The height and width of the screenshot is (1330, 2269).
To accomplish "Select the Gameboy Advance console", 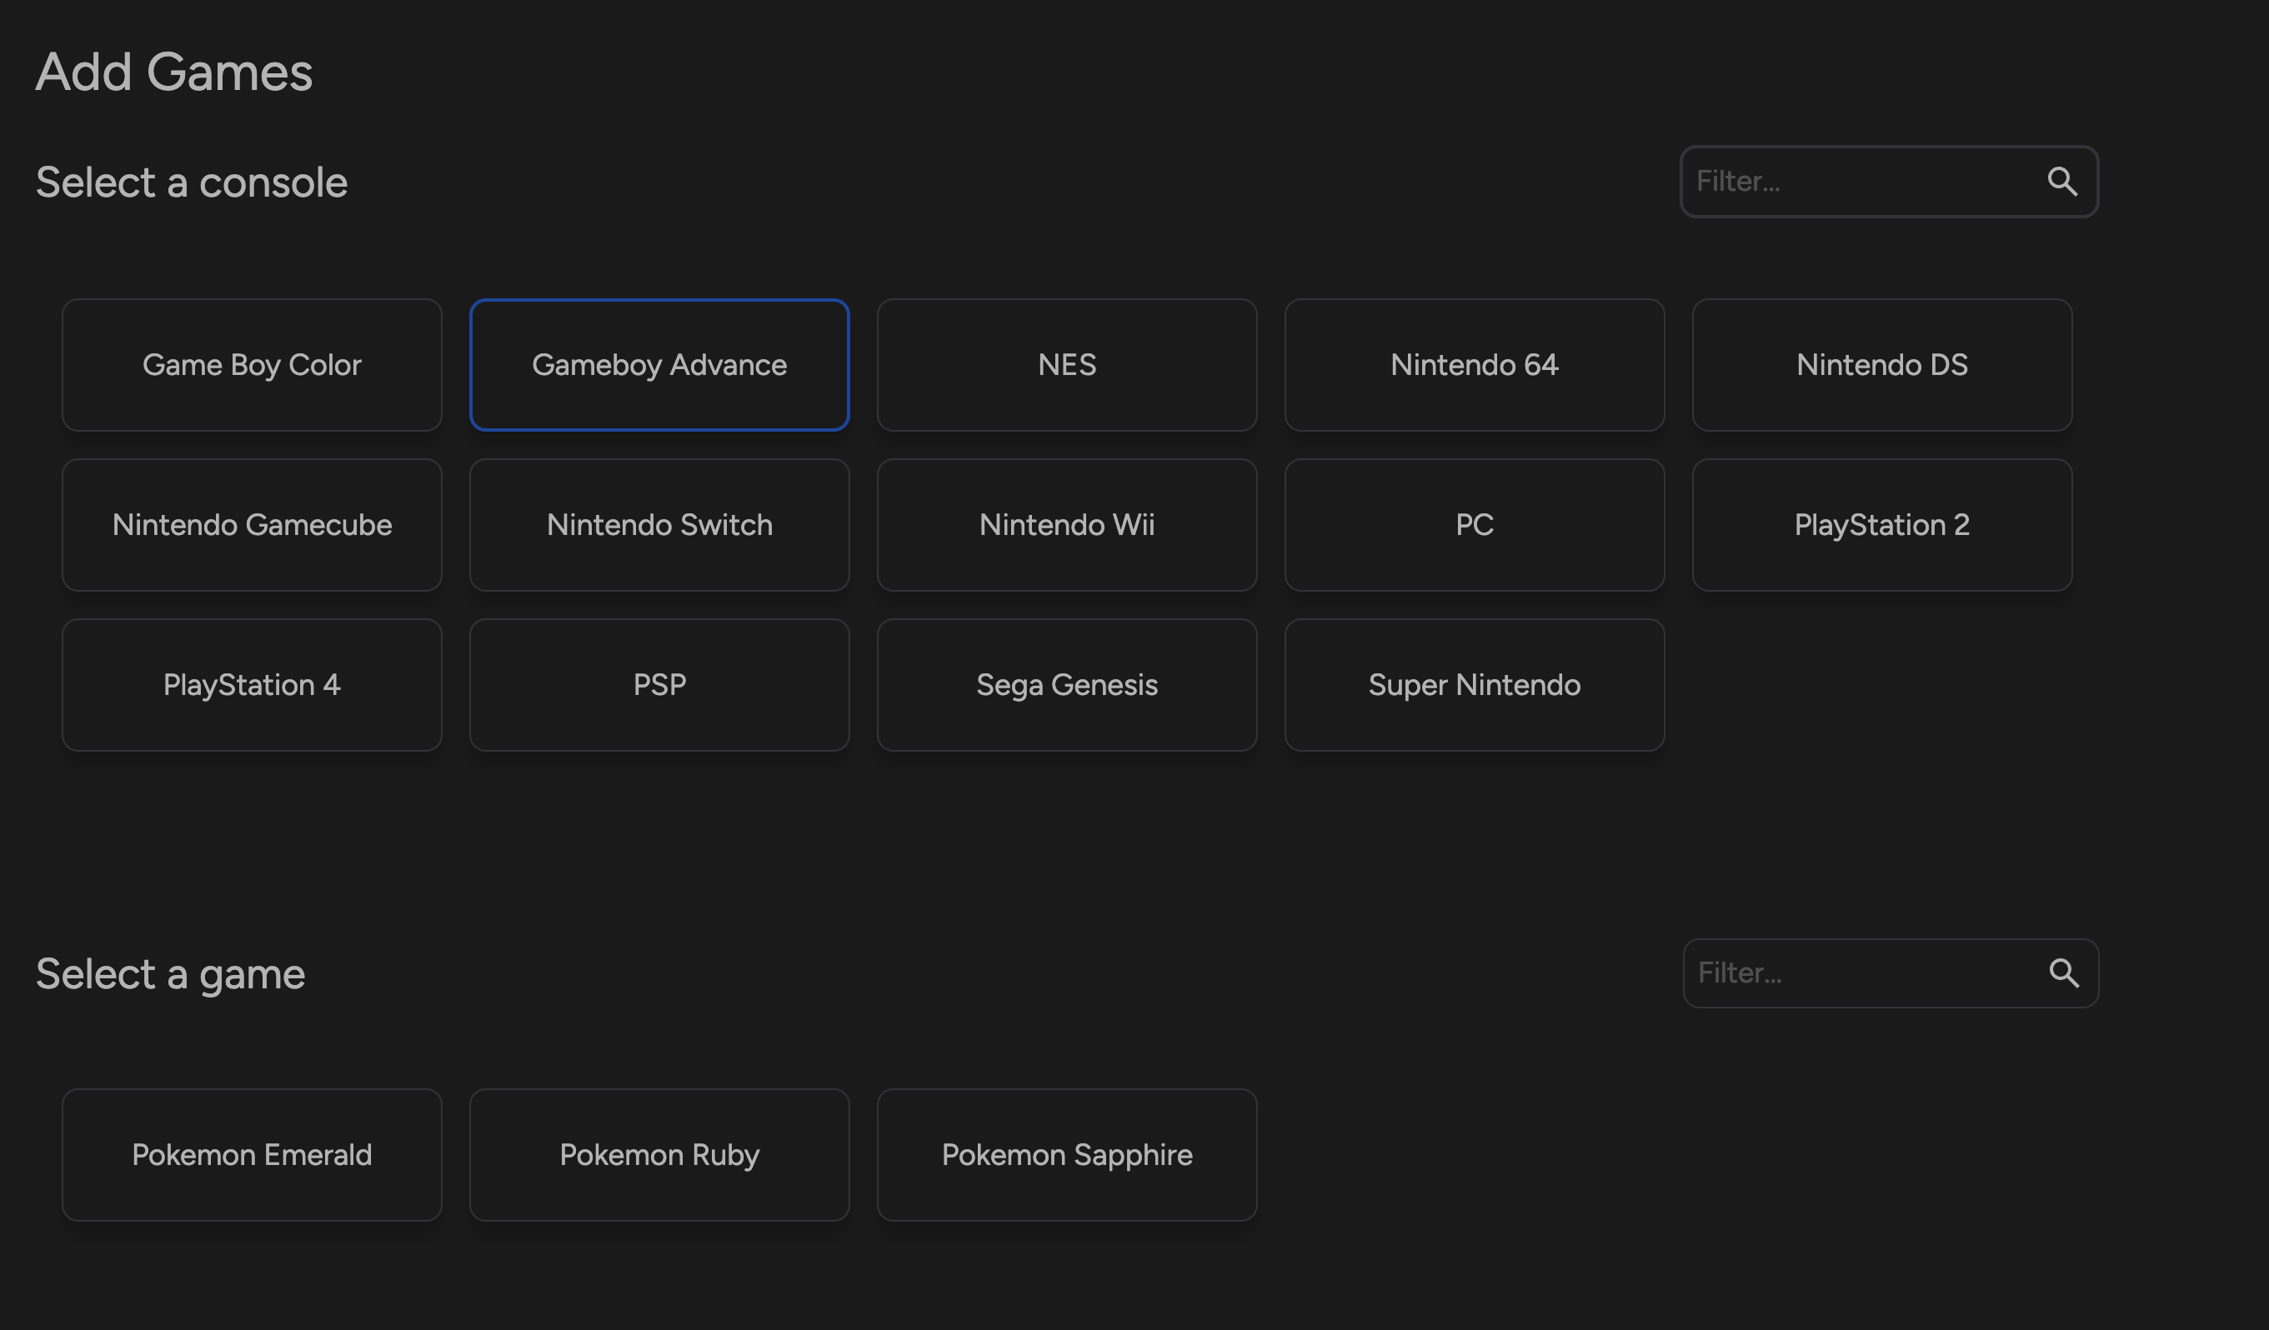I will point(659,365).
